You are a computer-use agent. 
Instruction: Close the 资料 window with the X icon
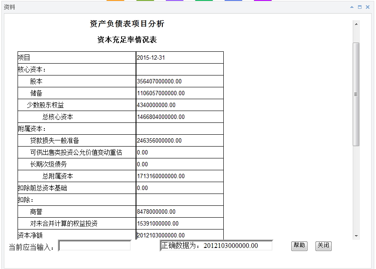click(x=368, y=7)
